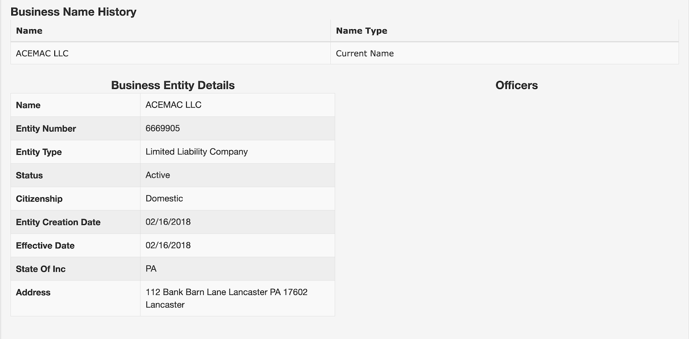This screenshot has height=339, width=689.
Task: Select the Address row label
Action: pos(33,293)
